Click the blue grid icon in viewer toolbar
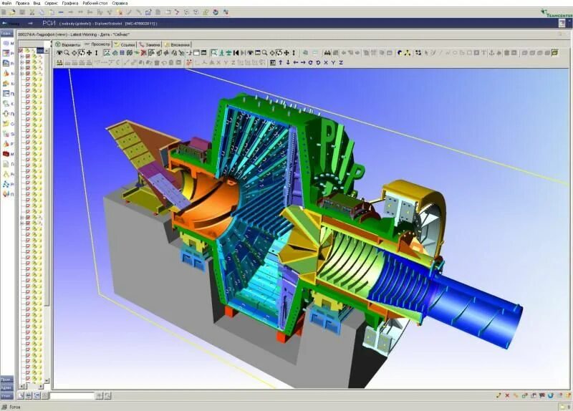Screen dimensions: 573x411 tap(122, 53)
